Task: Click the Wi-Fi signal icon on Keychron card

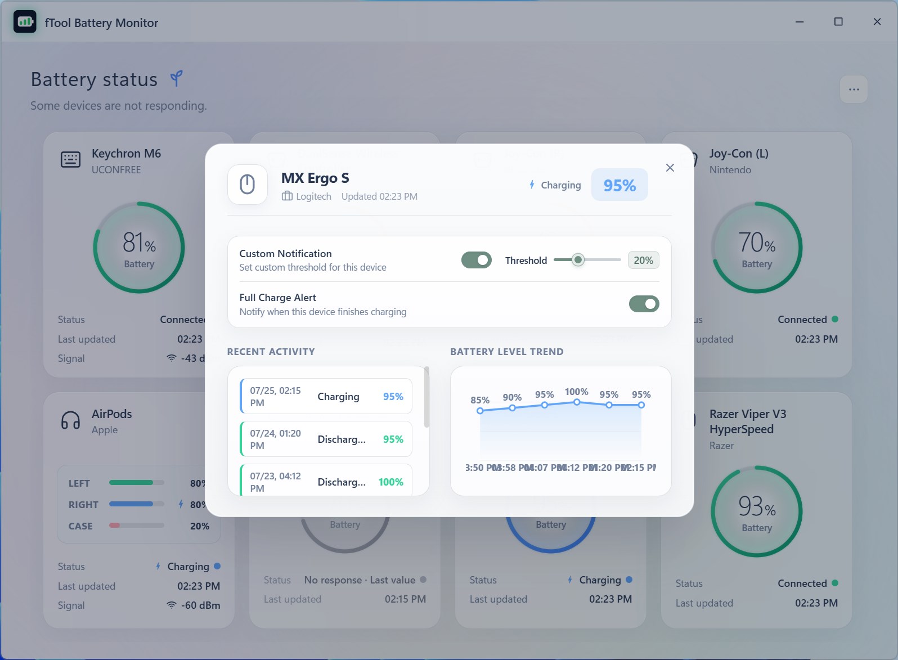Action: click(172, 358)
